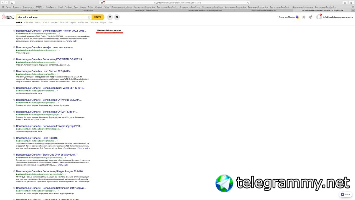Screen dimensions: 355x200
Task: Click the favicon beside Black One Onix result
Action: tap(14, 154)
